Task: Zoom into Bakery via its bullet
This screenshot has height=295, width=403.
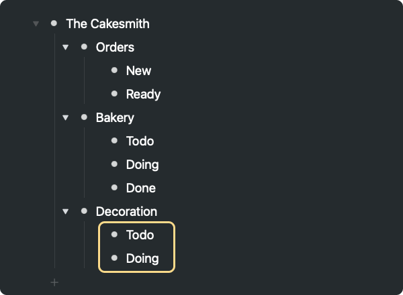Action: 84,117
